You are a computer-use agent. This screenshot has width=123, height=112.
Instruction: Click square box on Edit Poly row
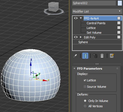click(119, 37)
